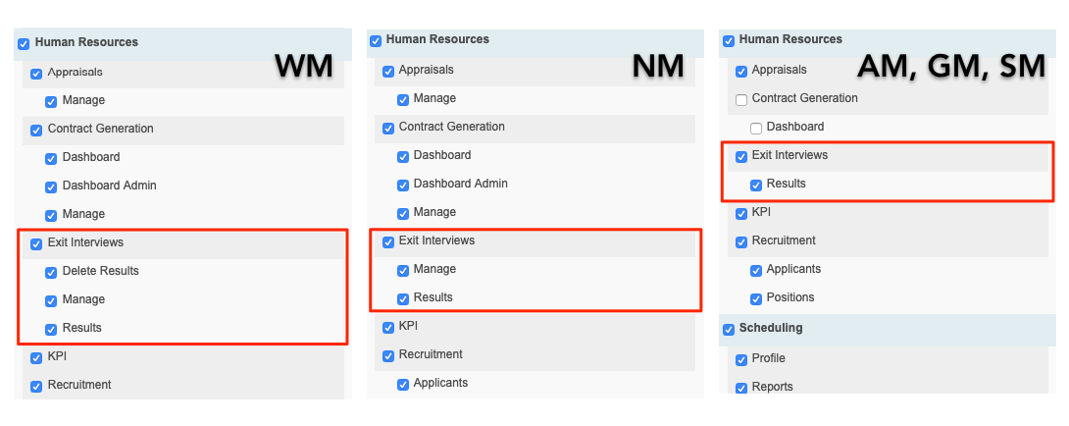Uncheck Human Resources in the WM panel
The width and height of the screenshot is (1069, 426).
(x=24, y=44)
